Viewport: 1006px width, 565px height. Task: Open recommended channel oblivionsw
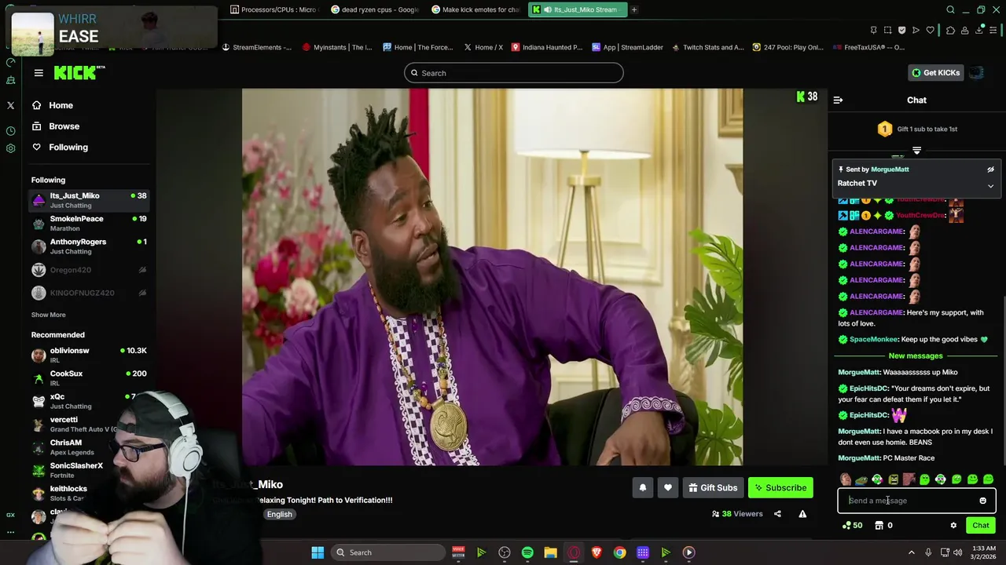click(x=89, y=355)
